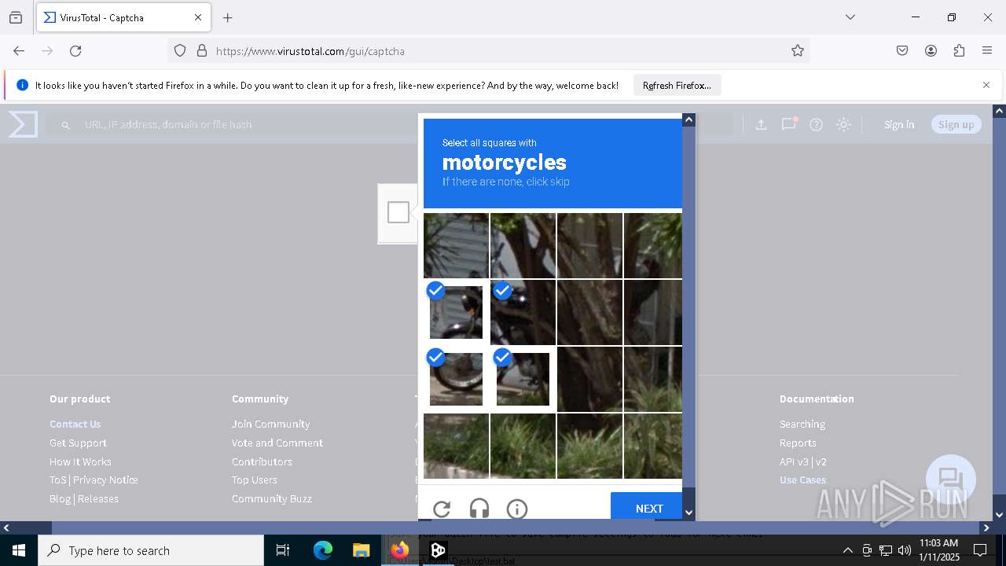The height and width of the screenshot is (566, 1006).
Task: Click the Sign up button
Action: tap(956, 124)
